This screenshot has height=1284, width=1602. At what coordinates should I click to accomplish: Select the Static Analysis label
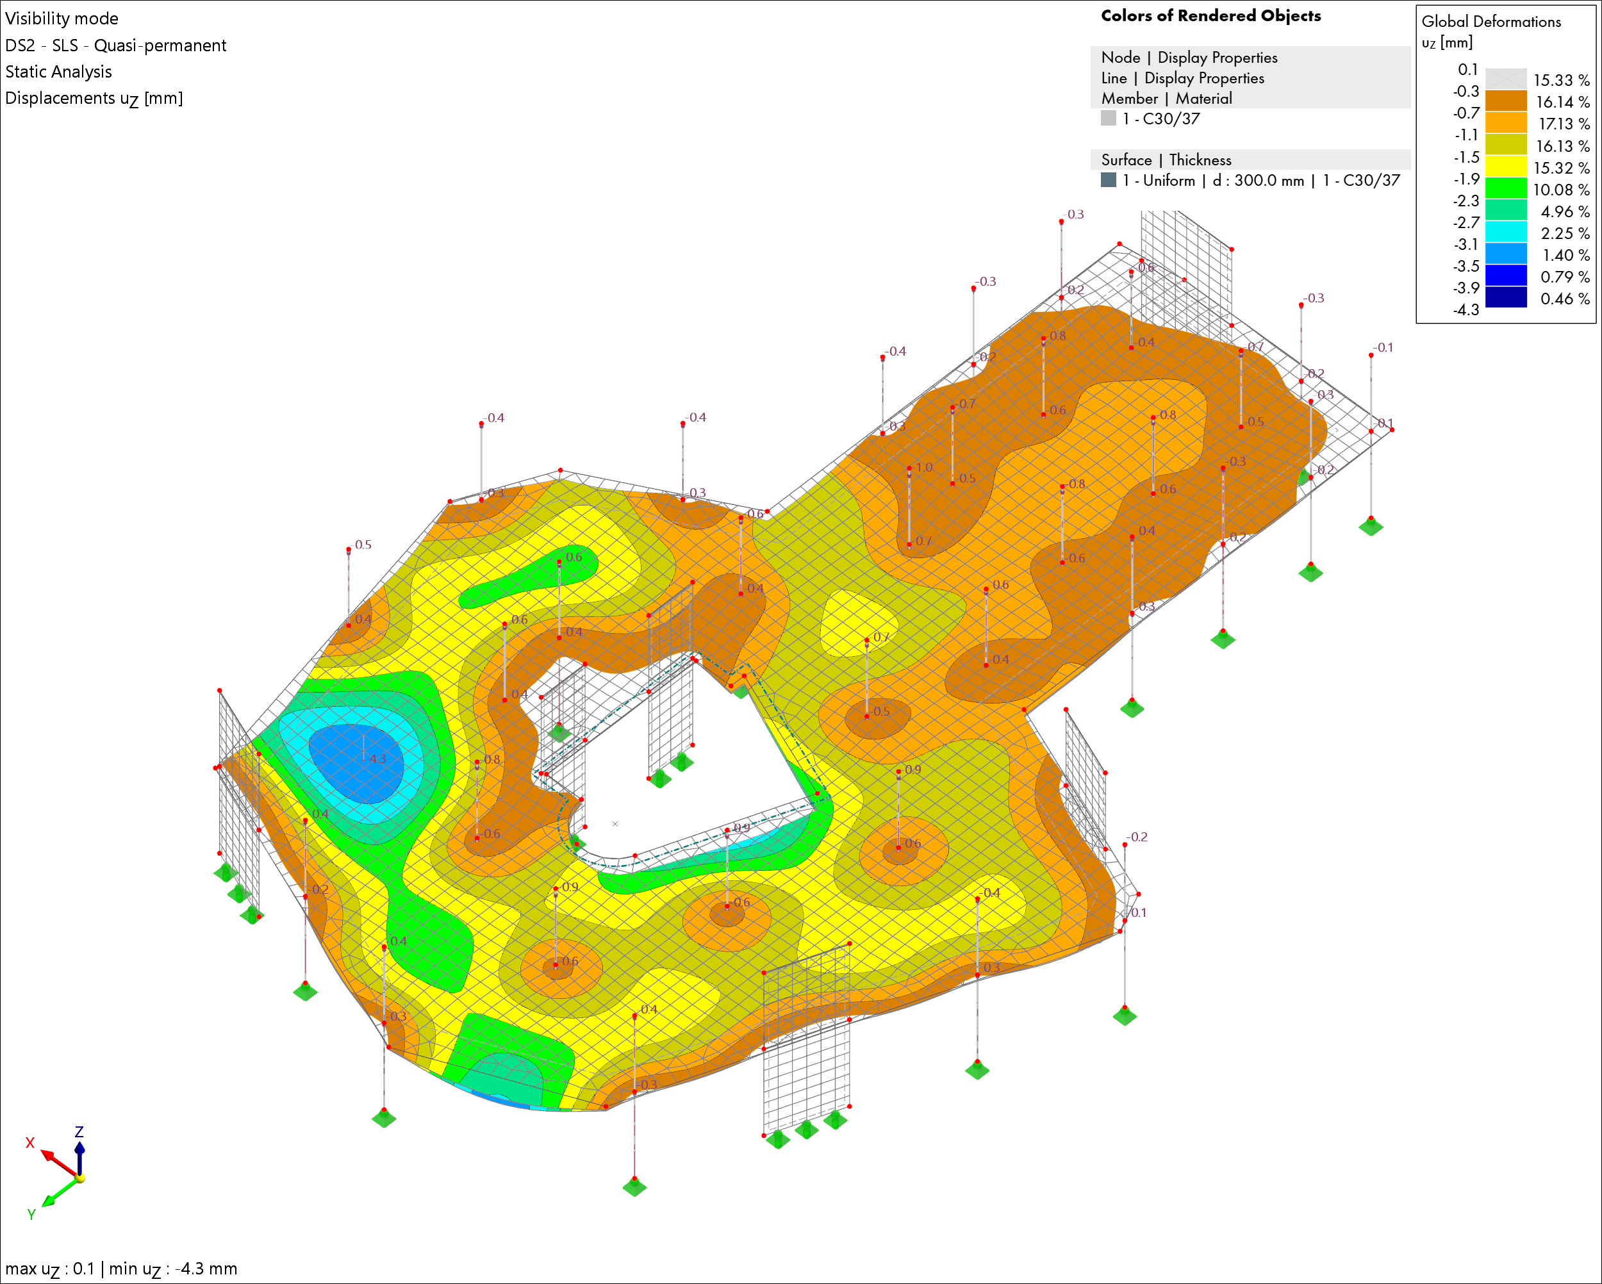59,71
